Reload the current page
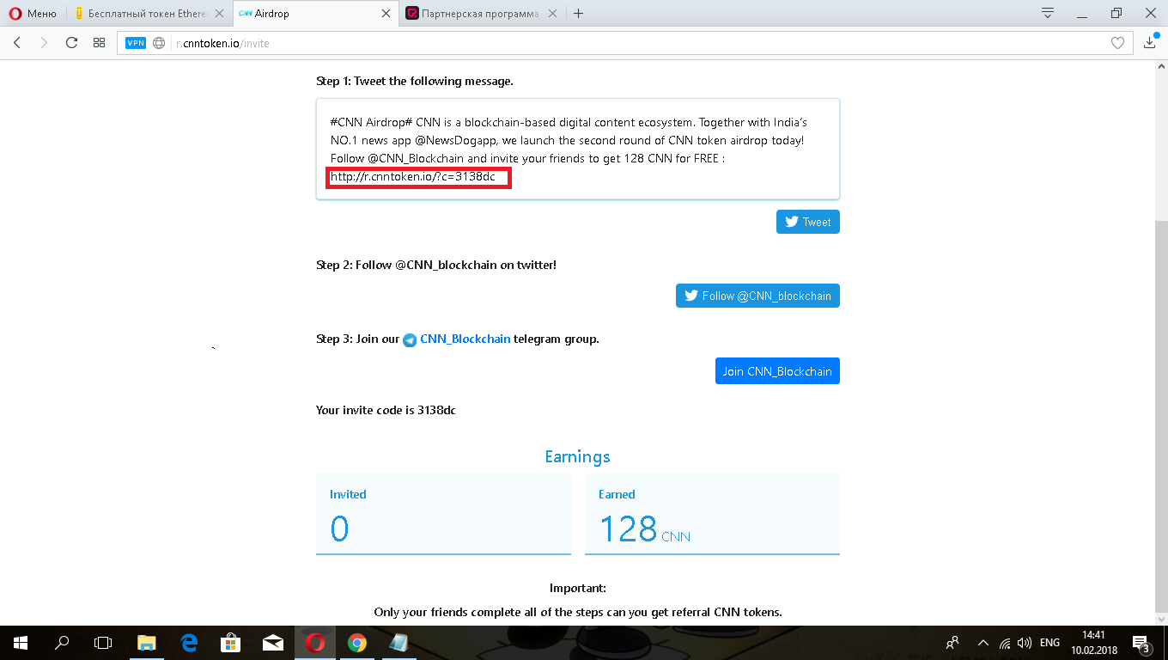1168x660 pixels. tap(72, 43)
